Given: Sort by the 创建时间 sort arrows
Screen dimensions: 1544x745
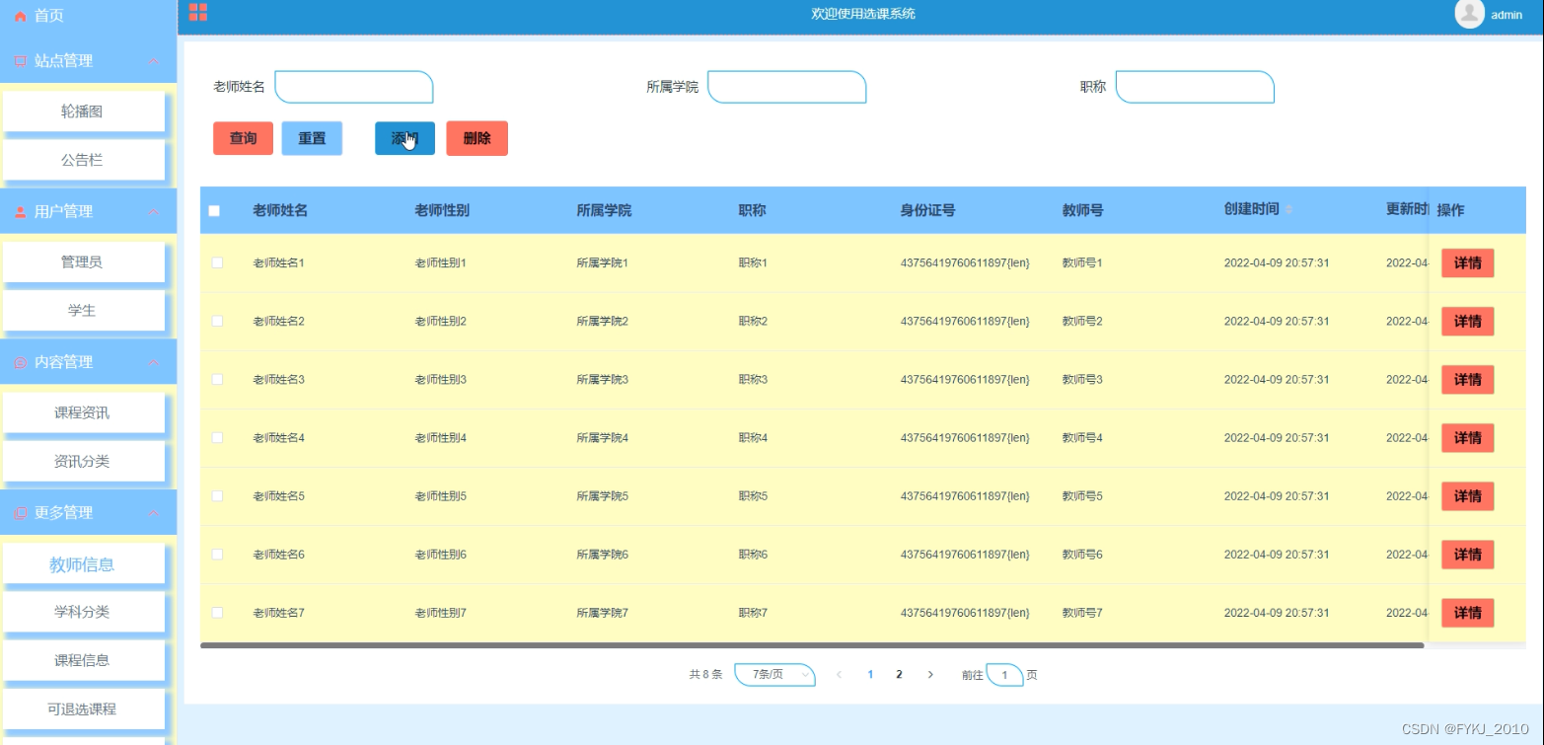Looking at the screenshot, I should click(1288, 210).
